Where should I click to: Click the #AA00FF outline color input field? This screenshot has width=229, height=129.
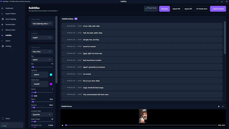pyautogui.click(x=40, y=84)
